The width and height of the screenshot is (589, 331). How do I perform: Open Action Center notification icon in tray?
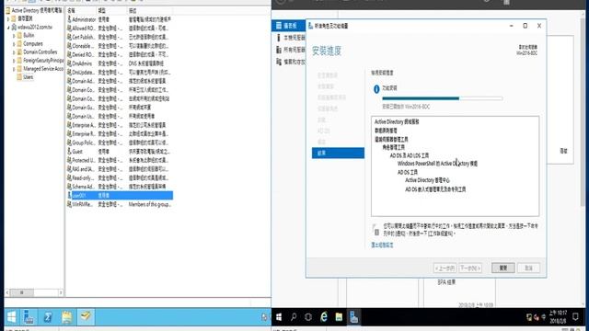[x=575, y=317]
